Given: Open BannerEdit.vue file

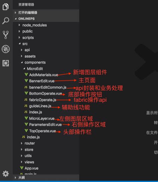Looking at the screenshot, I should click(42, 81).
